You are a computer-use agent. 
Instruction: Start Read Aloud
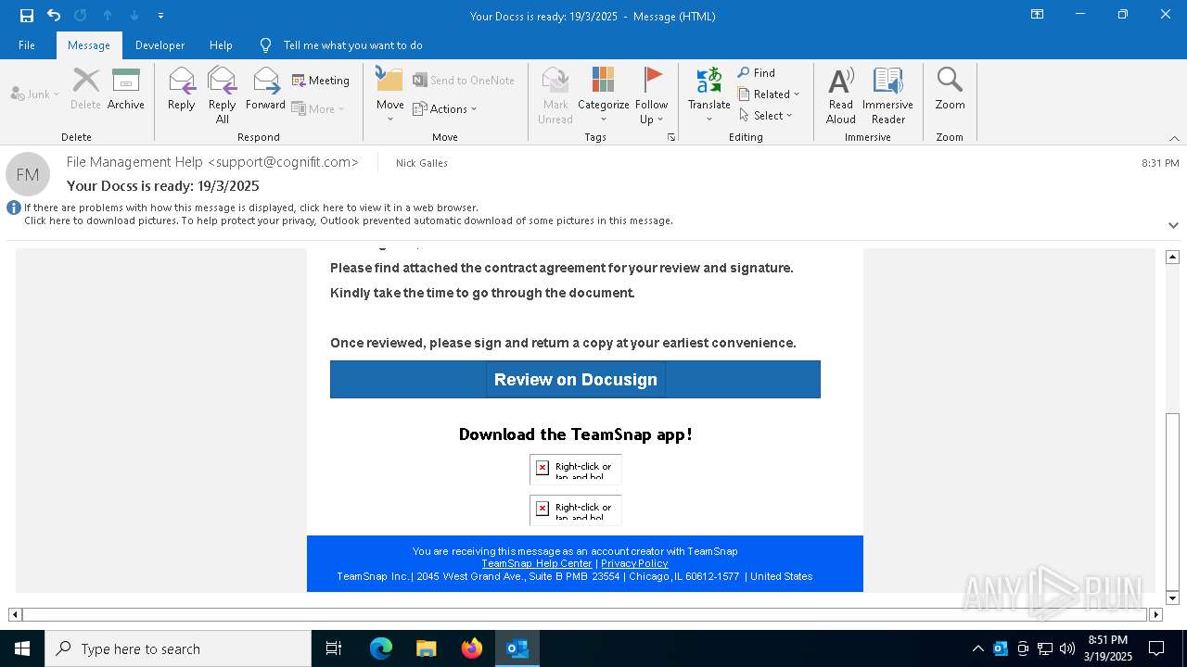(841, 95)
